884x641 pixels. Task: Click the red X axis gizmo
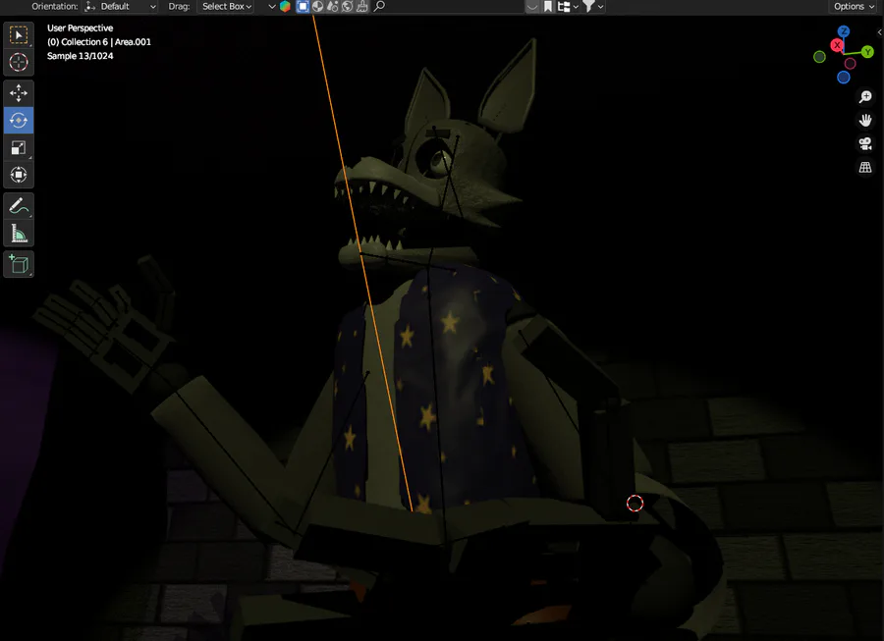point(837,45)
